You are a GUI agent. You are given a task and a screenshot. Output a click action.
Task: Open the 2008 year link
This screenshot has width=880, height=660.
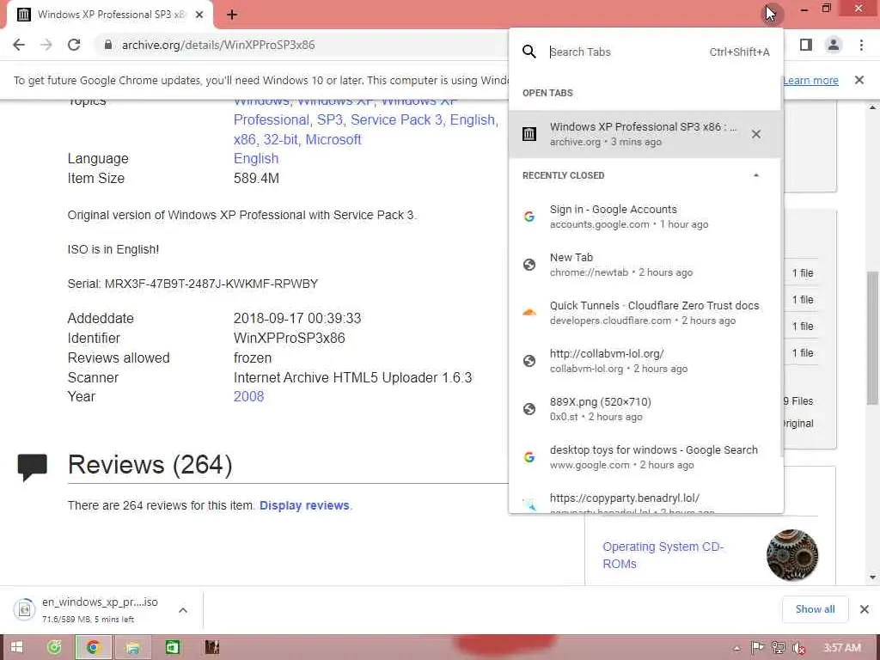pyautogui.click(x=248, y=397)
